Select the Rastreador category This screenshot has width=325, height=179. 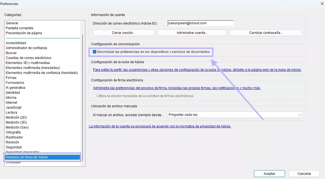click(15, 137)
